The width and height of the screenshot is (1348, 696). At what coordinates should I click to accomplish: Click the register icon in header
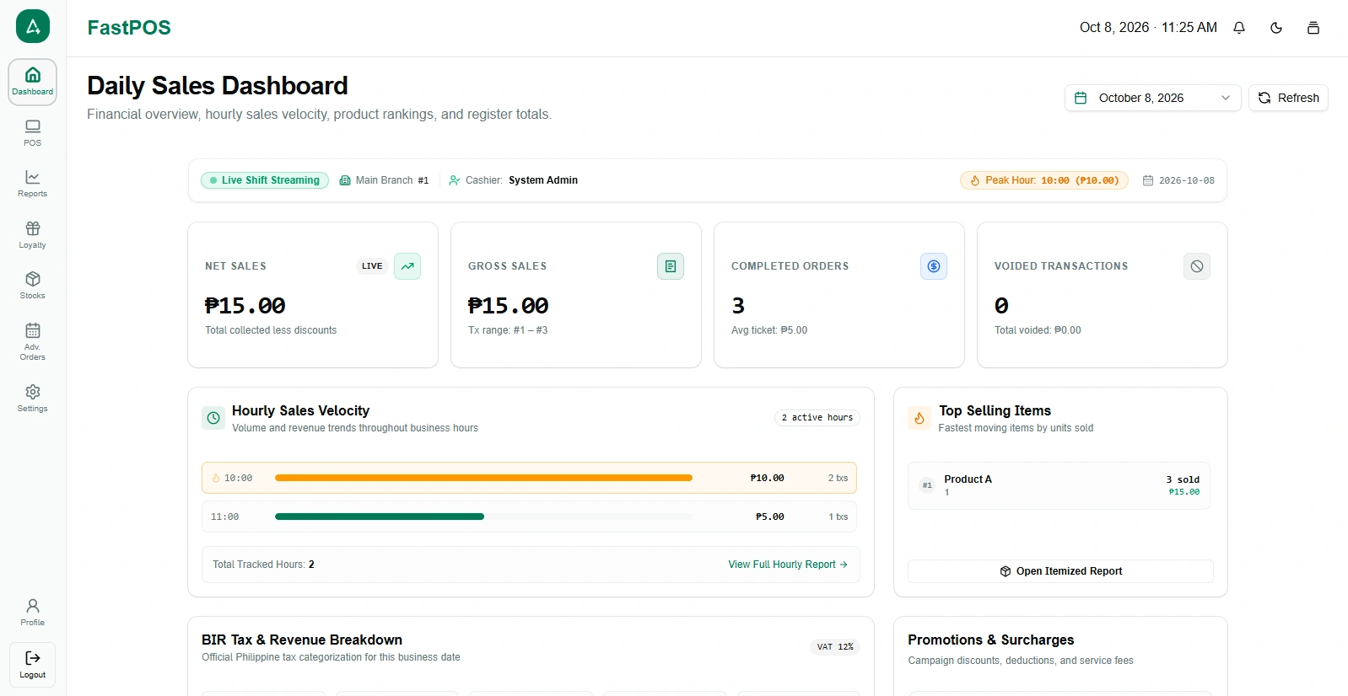pos(1313,28)
